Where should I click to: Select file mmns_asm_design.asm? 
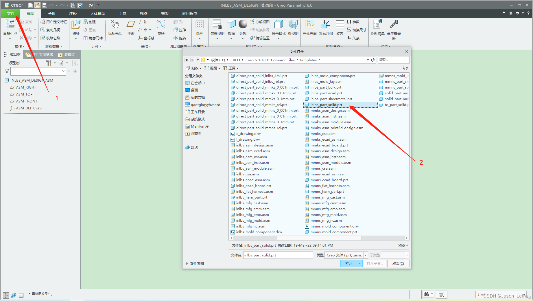[x=327, y=151]
